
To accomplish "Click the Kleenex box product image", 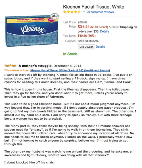I will click(32, 30).
